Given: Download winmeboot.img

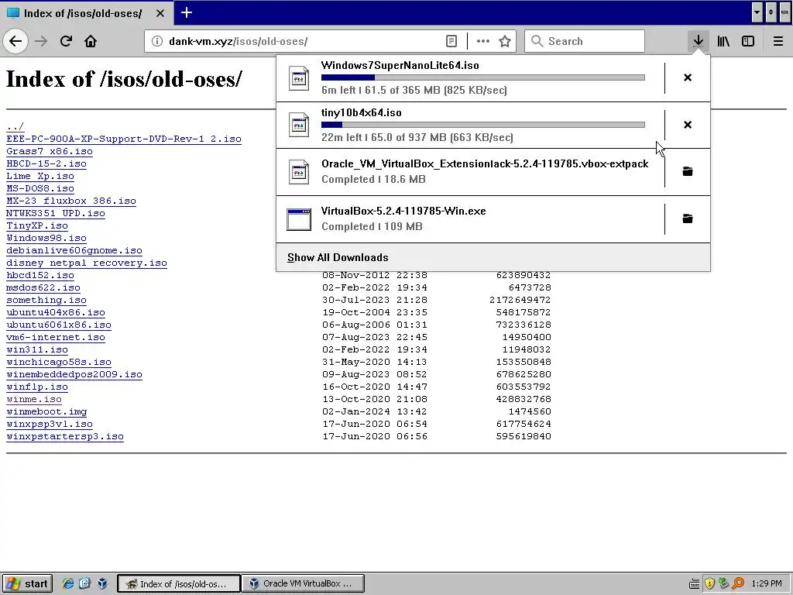Looking at the screenshot, I should [x=46, y=411].
